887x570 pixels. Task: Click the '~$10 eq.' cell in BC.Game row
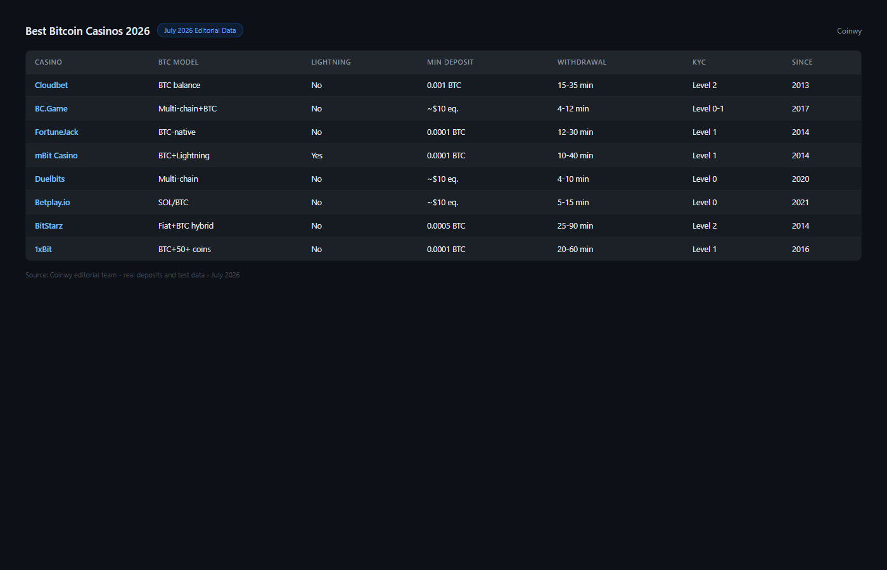pos(442,108)
